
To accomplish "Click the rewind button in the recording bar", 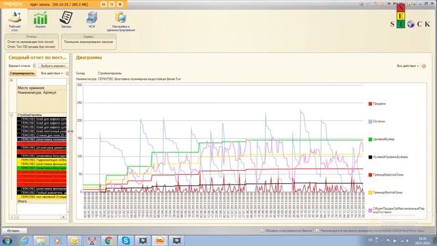I will (x=103, y=4).
